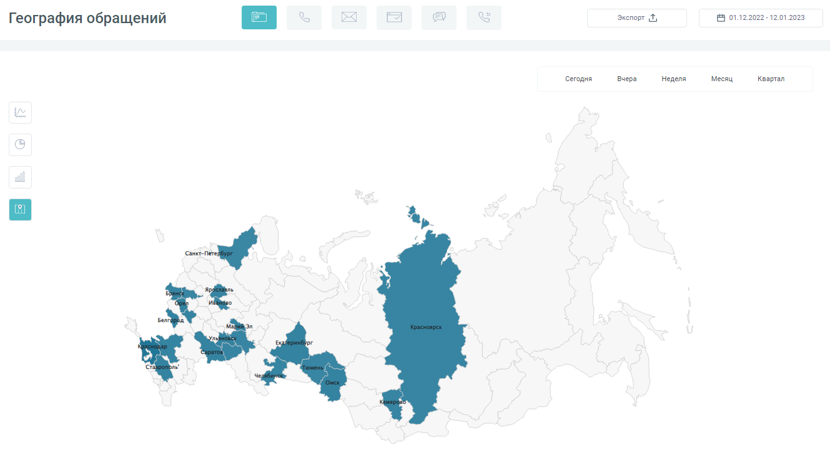Select the Сегодня period tab
Screen dimensions: 830x465
pyautogui.click(x=578, y=79)
